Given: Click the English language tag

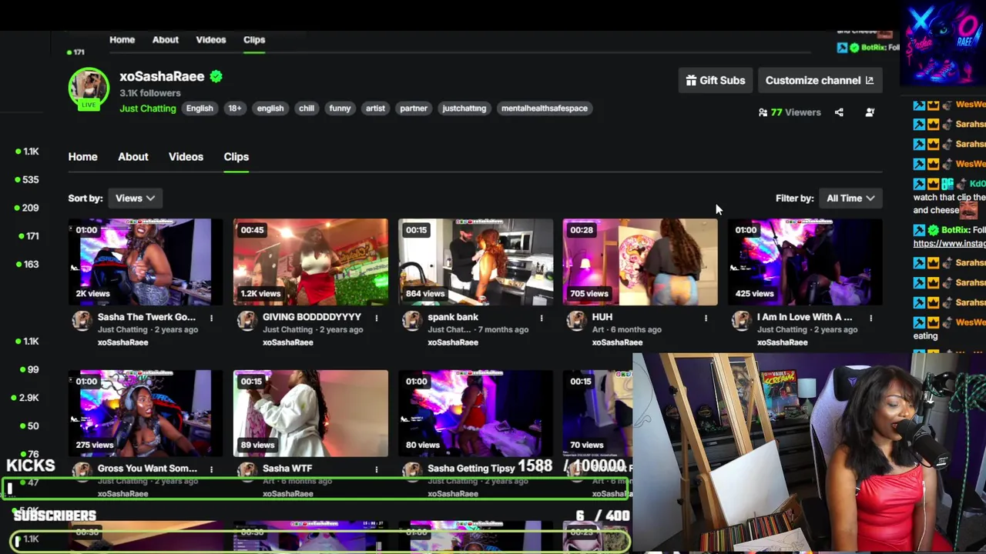Looking at the screenshot, I should (200, 108).
